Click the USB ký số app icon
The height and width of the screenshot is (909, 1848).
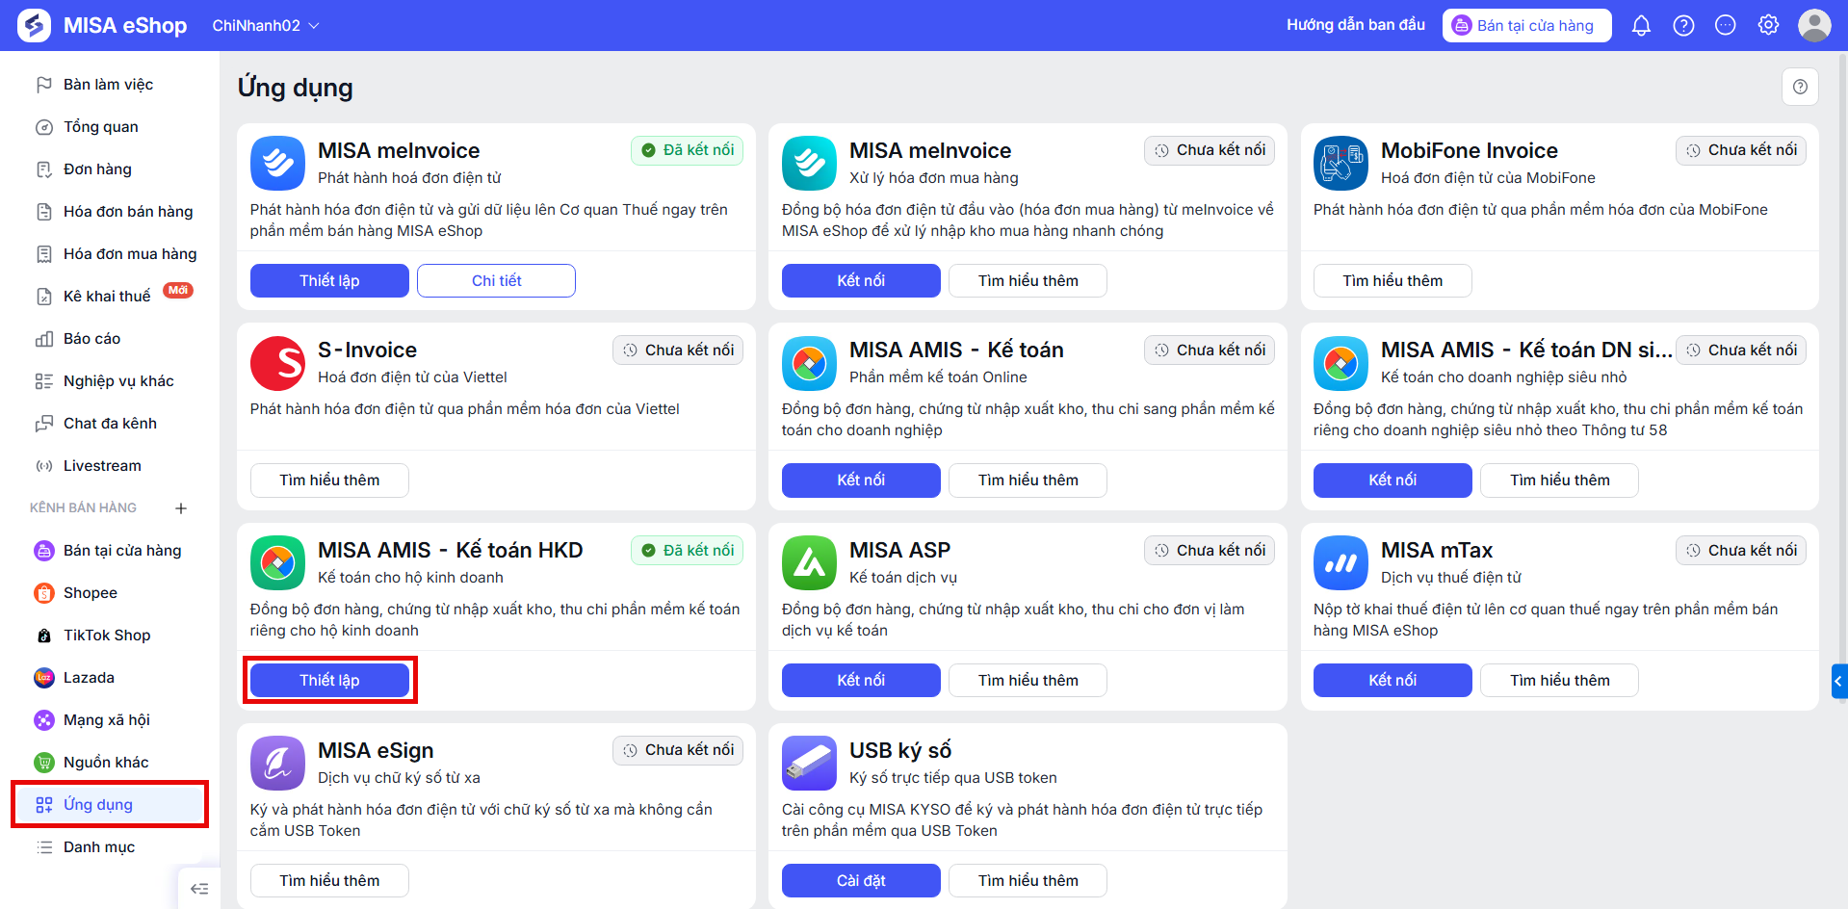pyautogui.click(x=809, y=763)
